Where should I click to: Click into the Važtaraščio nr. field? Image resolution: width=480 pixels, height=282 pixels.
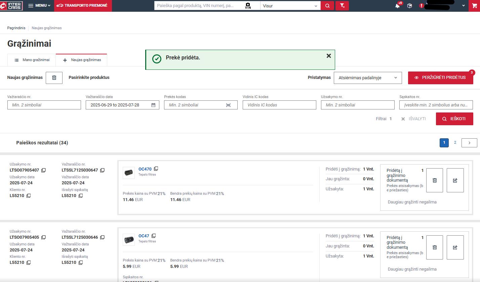point(44,105)
